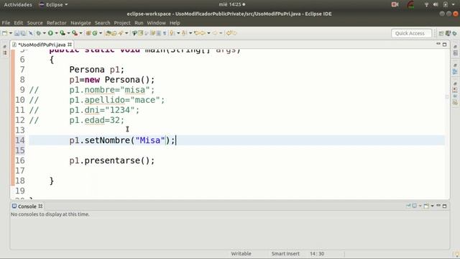This screenshot has width=460, height=259.
Task: Click the line 14 setNombre code
Action: coord(122,140)
